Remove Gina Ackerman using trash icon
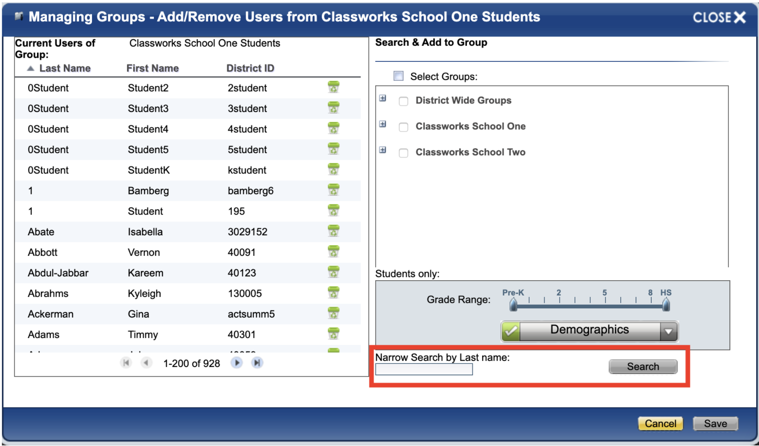Screen dimensions: 759x446 pos(333,313)
